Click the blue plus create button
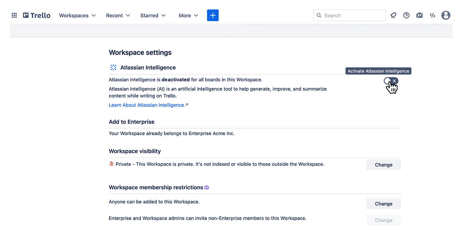The image size is (464, 228). (x=213, y=15)
